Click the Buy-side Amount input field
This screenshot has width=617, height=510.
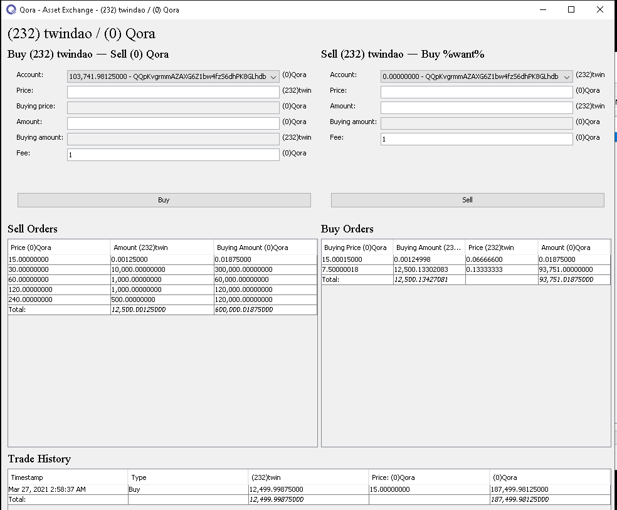[x=173, y=123]
